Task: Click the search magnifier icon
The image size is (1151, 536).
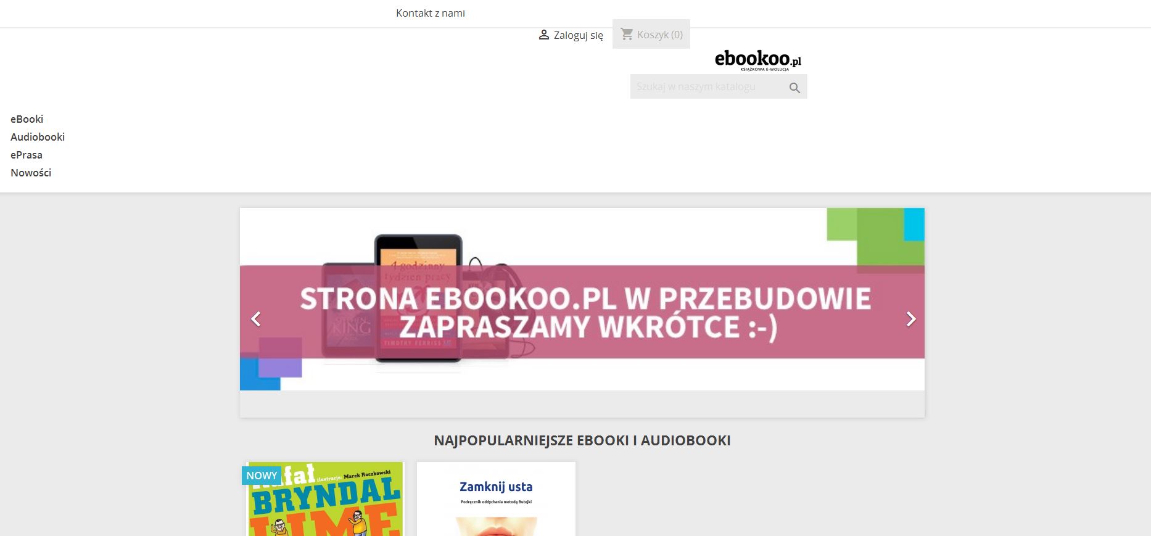Action: click(794, 88)
